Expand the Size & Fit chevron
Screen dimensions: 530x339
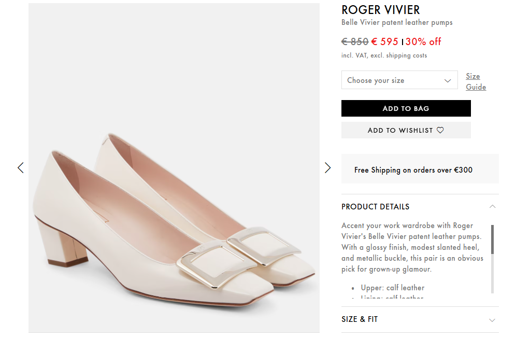point(492,320)
